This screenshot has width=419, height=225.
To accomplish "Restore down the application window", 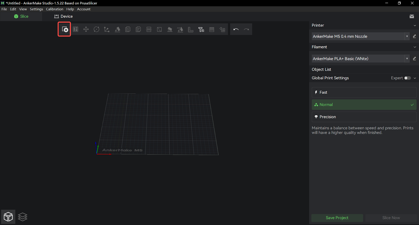I will [x=399, y=3].
